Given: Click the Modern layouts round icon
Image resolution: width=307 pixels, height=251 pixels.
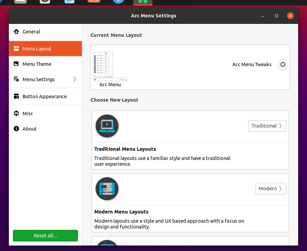Looking at the screenshot, I should click(x=107, y=189).
